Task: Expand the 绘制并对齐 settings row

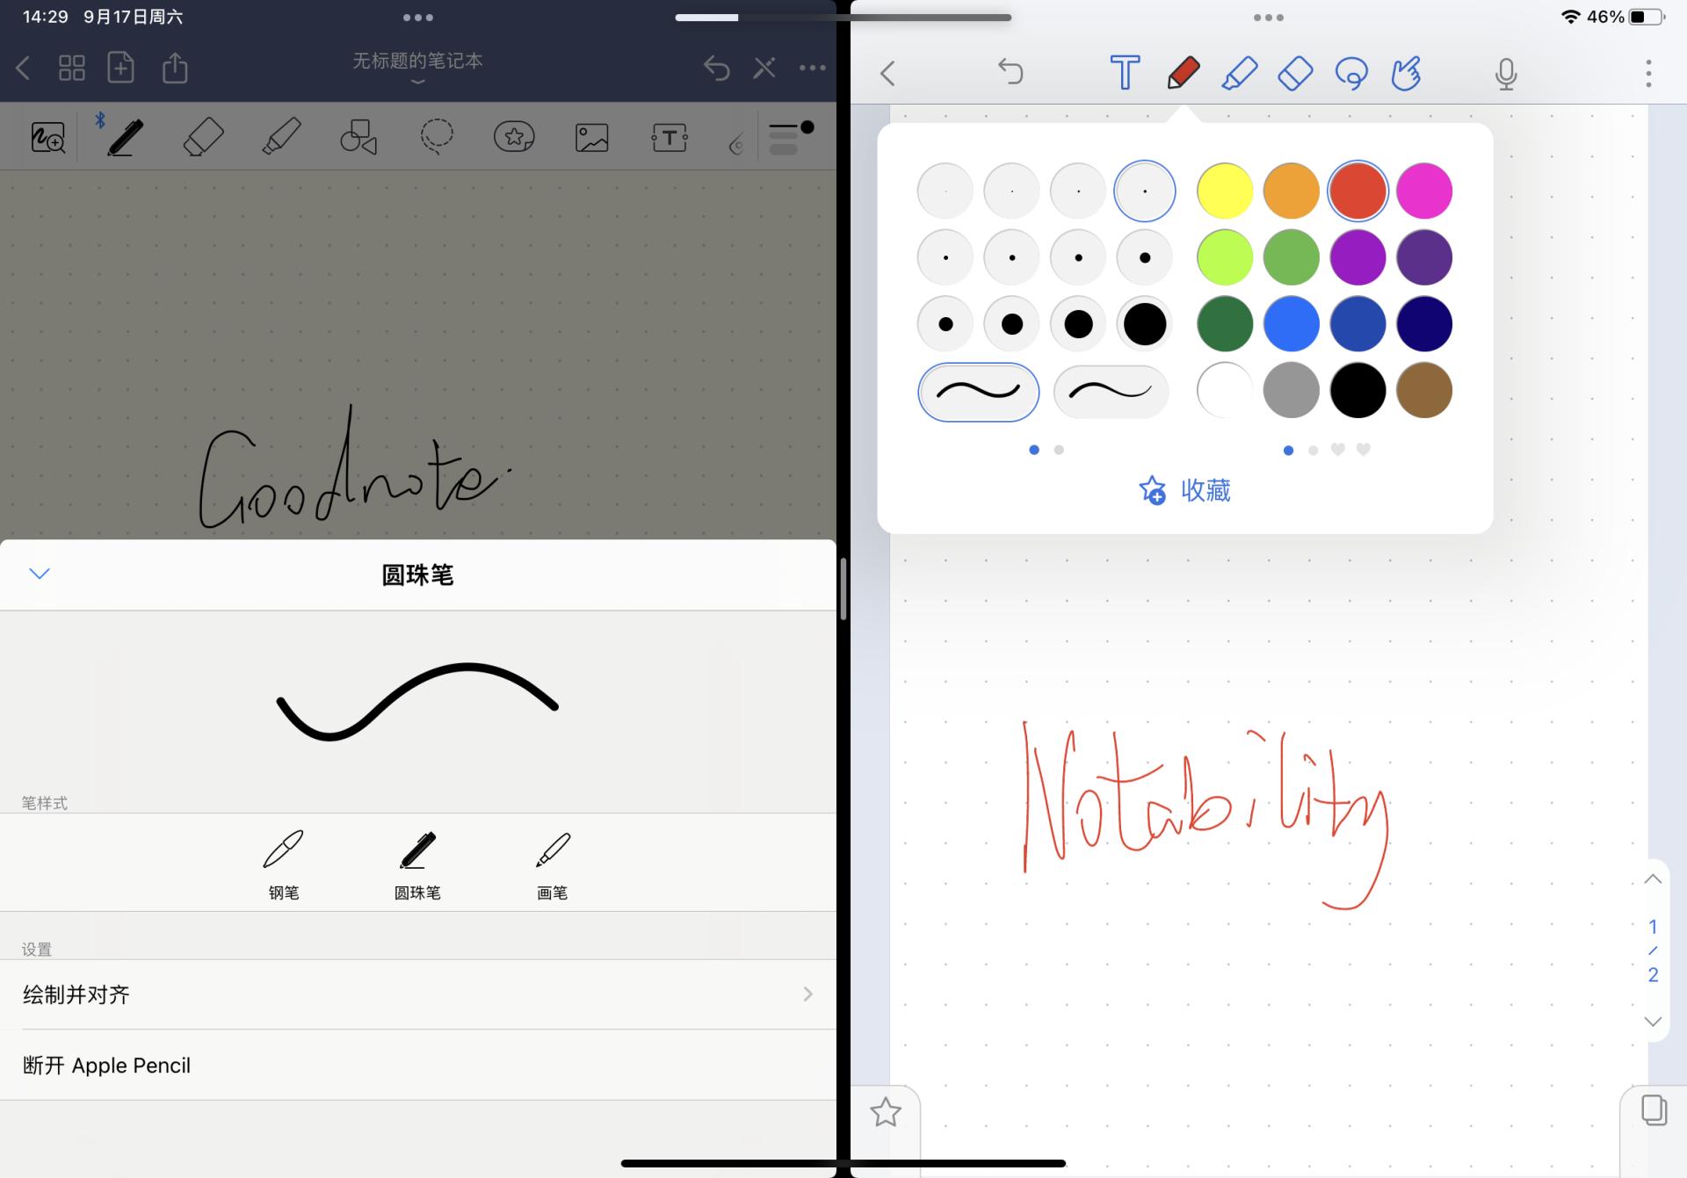Action: point(417,994)
